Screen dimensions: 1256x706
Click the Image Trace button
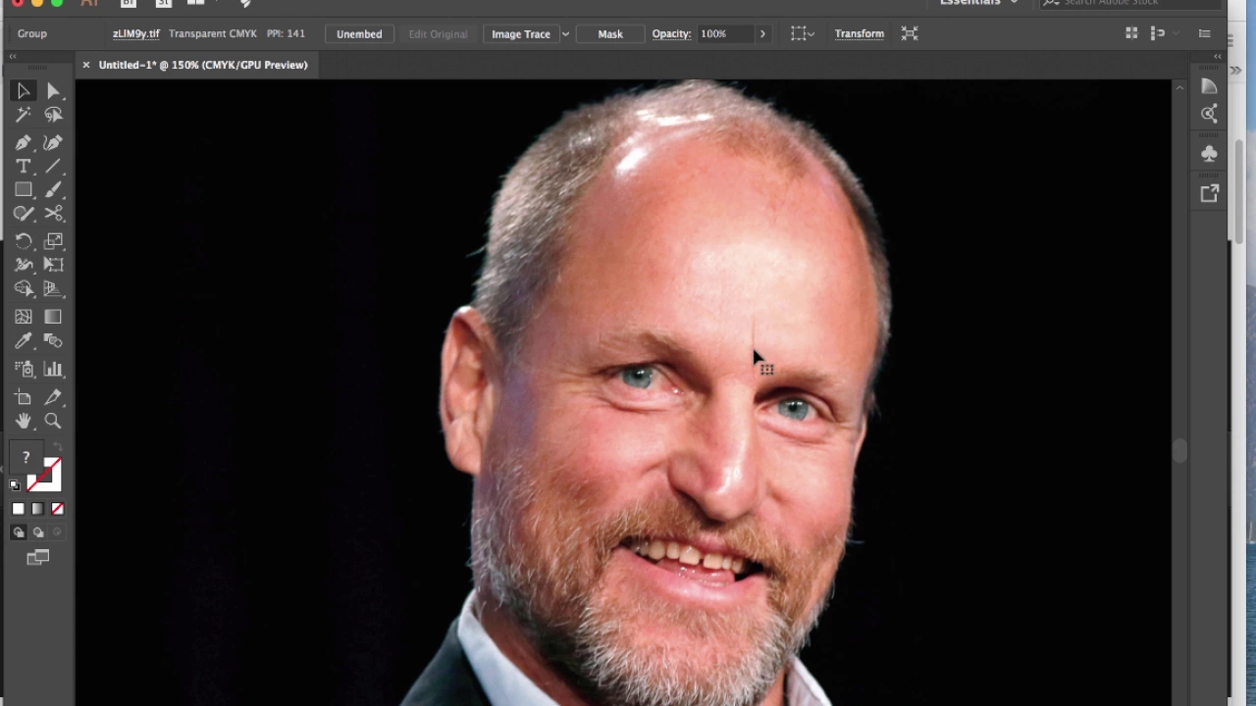click(521, 33)
